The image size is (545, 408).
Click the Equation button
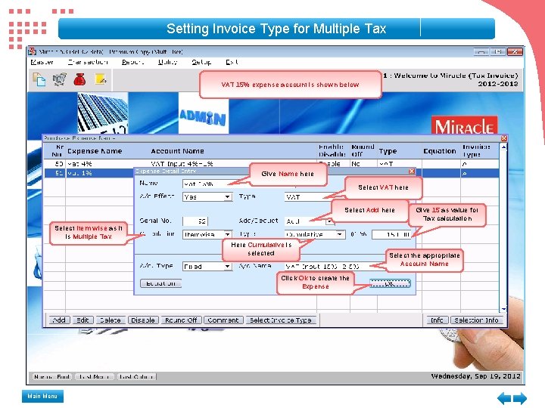pyautogui.click(x=160, y=283)
